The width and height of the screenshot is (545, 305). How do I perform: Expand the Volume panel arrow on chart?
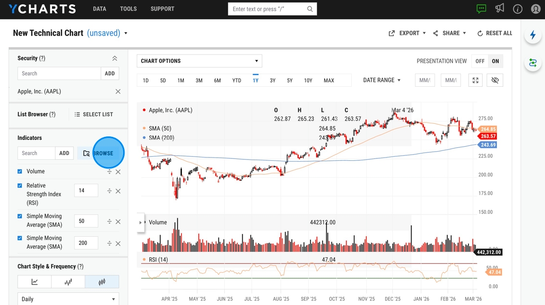[141, 223]
